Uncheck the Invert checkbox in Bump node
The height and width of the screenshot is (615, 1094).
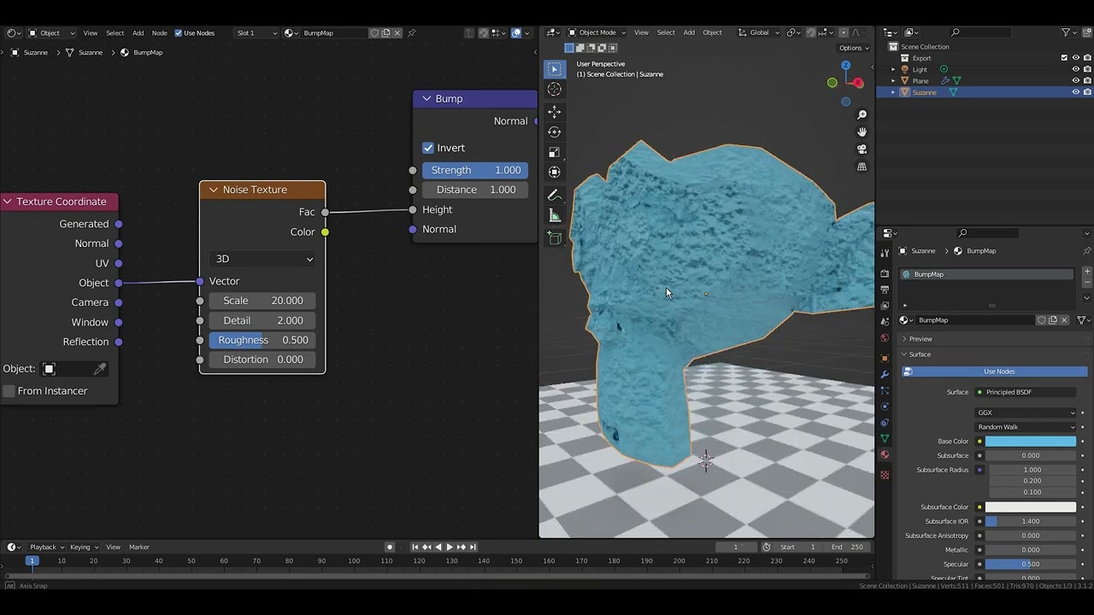[428, 148]
